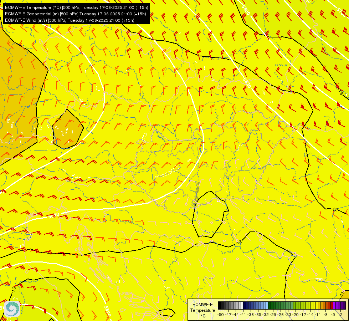The image size is (349, 321).
Task: Click the -50 value on temperature legend
Action: click(221, 315)
